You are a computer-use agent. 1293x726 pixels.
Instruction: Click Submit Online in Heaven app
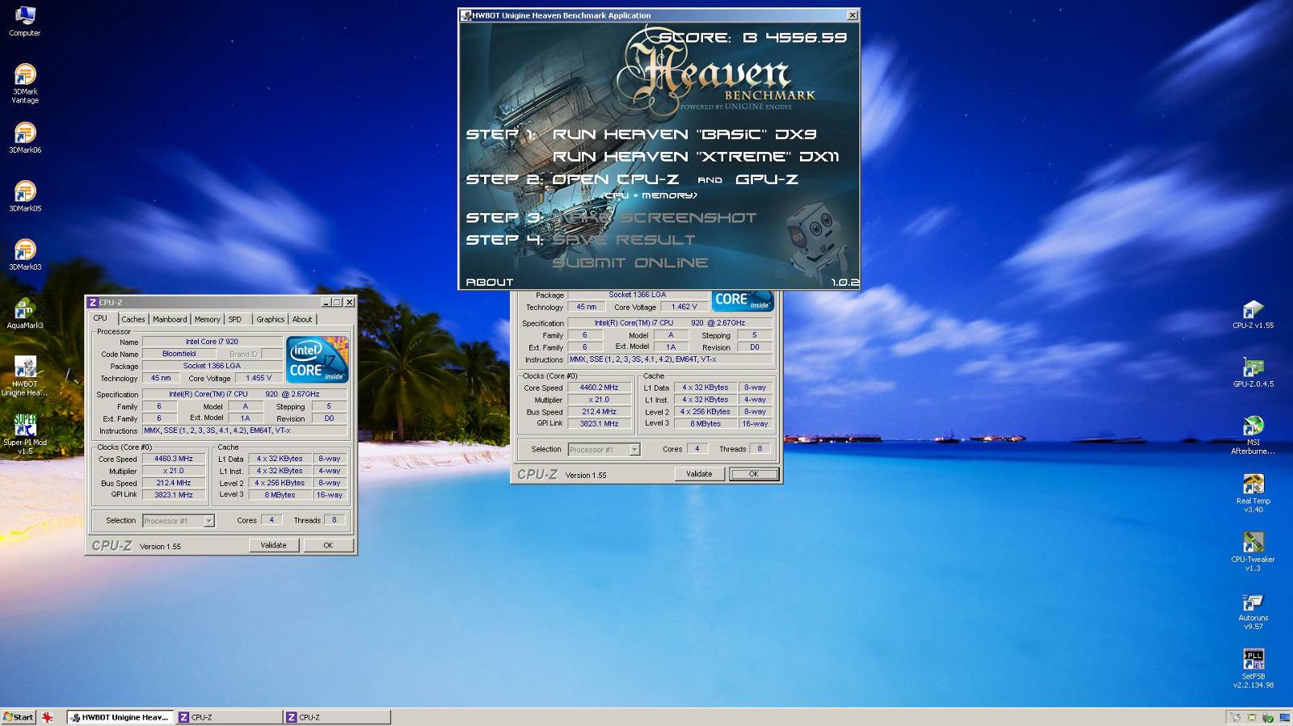(630, 262)
